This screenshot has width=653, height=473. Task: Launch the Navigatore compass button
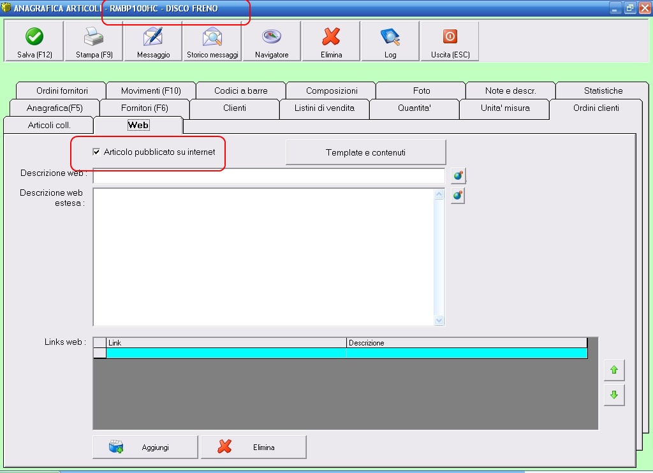[272, 41]
